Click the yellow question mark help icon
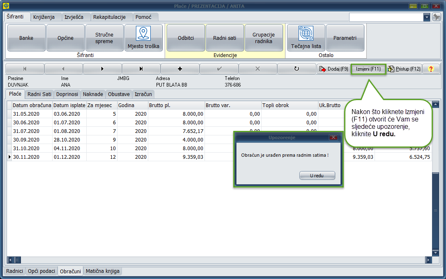Image resolution: width=446 pixels, height=279 pixels. click(x=431, y=69)
